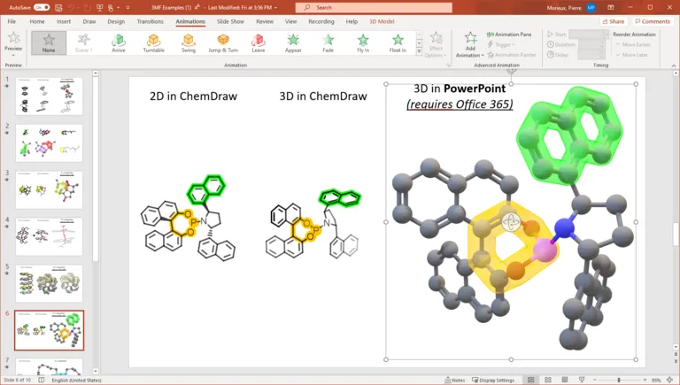Viewport: 680px width, 385px height.
Task: Click English (United States) language indicator
Action: coord(76,381)
